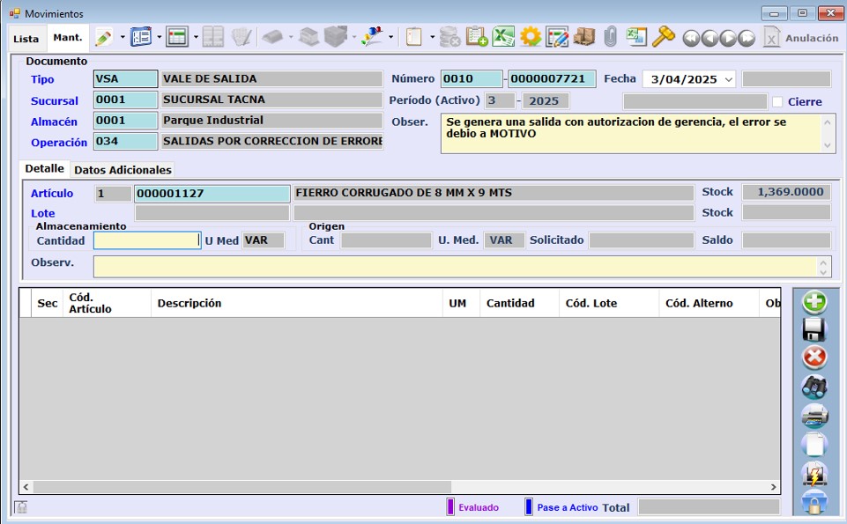Switch to the Lista tab
847x524 pixels.
[26, 39]
